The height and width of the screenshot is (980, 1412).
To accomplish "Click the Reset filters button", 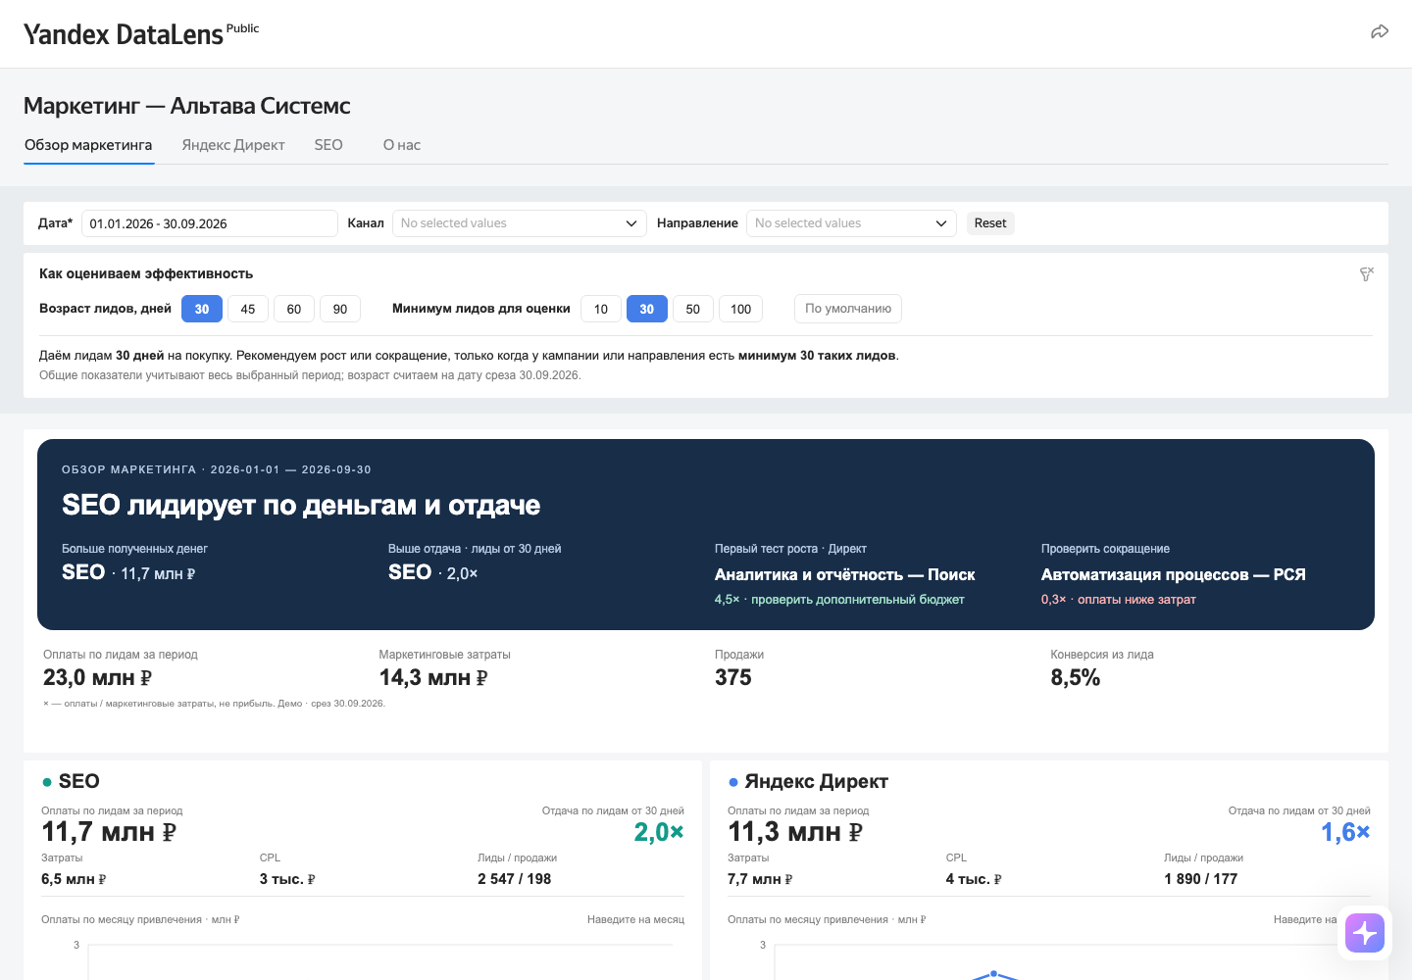I will point(990,223).
